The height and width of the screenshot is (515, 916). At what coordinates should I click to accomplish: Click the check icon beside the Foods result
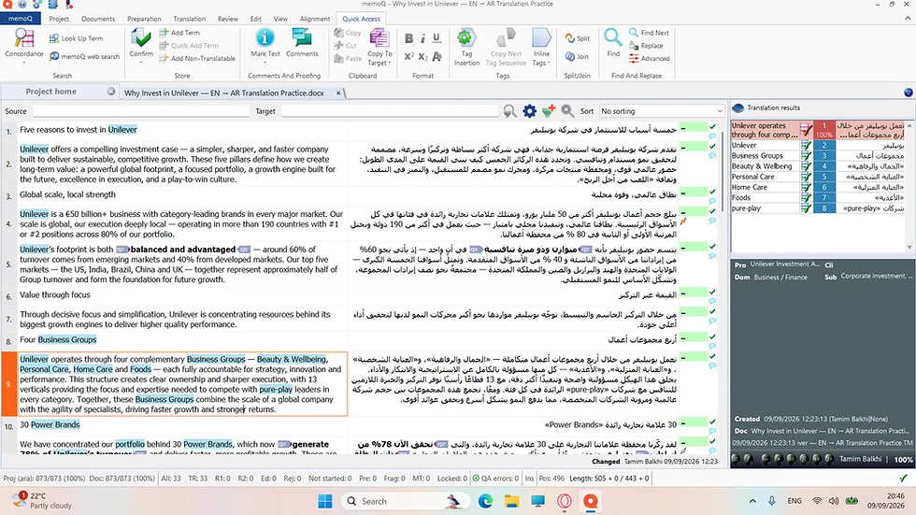pyautogui.click(x=806, y=198)
